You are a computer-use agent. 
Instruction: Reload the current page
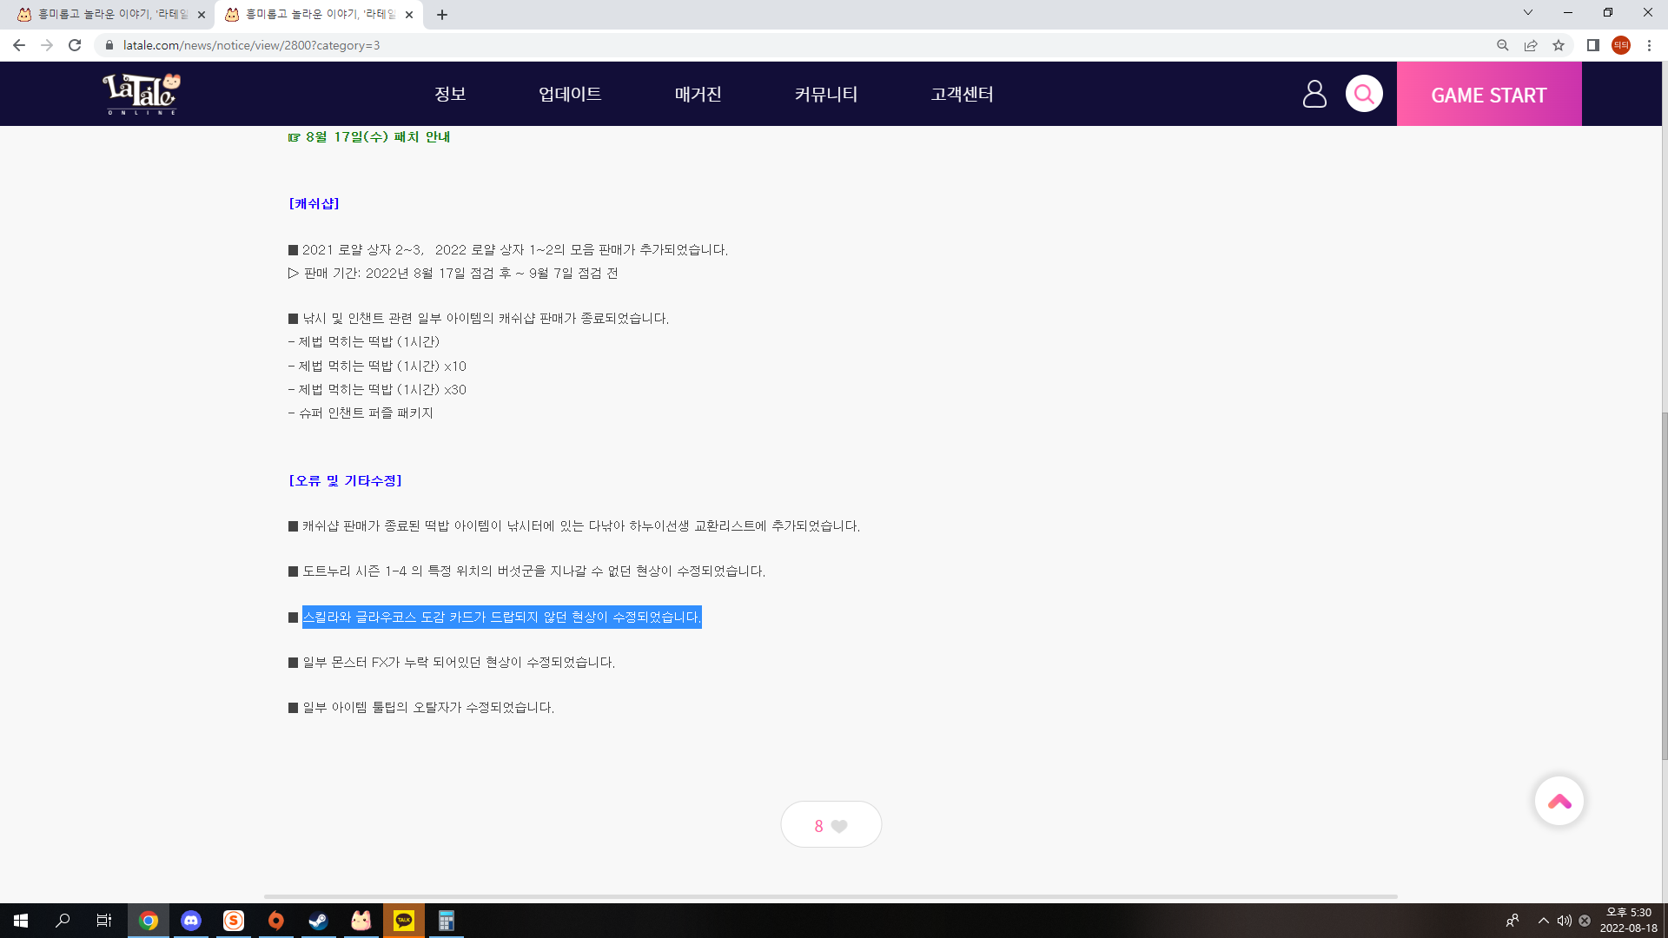pyautogui.click(x=75, y=45)
